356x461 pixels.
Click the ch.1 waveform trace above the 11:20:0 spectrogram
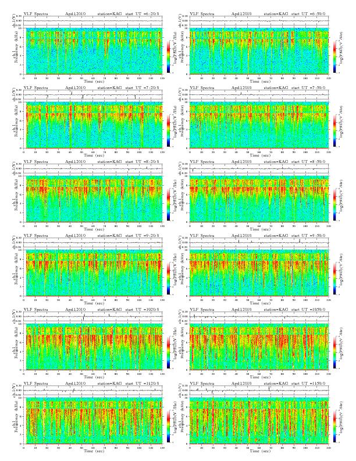pos(93,391)
